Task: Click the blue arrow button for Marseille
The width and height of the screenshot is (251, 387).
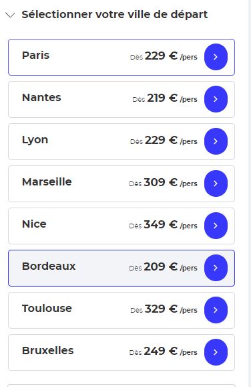Action: coord(216,183)
